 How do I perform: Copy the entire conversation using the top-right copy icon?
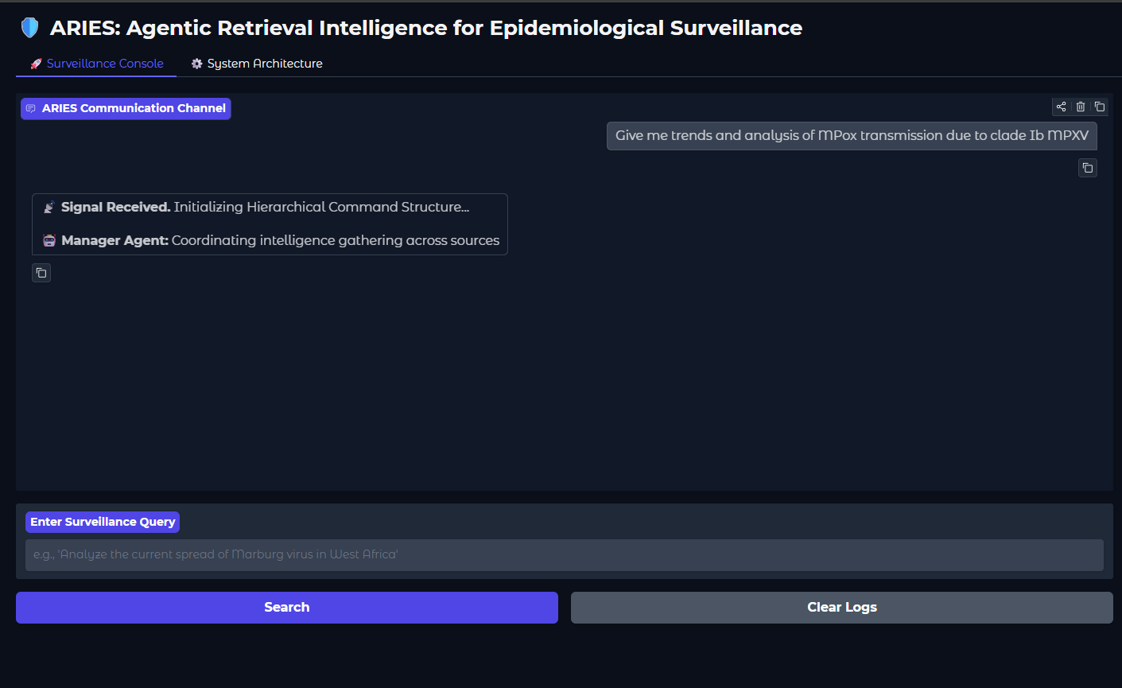click(x=1100, y=107)
